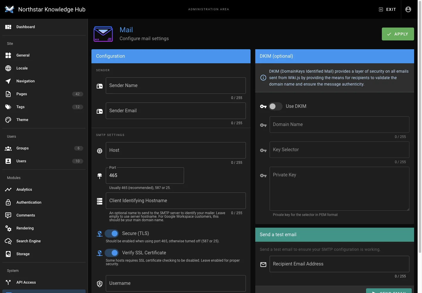Screen dimensions: 422x293
Task: Toggle the Secure (TLS) switch
Action: click(112, 234)
